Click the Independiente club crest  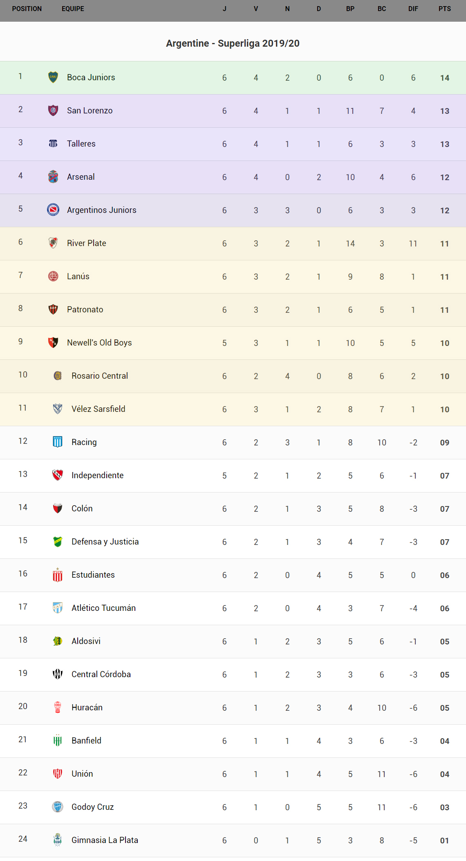tap(58, 475)
